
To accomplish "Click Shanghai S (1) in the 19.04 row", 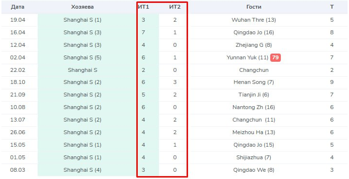I will tap(82, 20).
